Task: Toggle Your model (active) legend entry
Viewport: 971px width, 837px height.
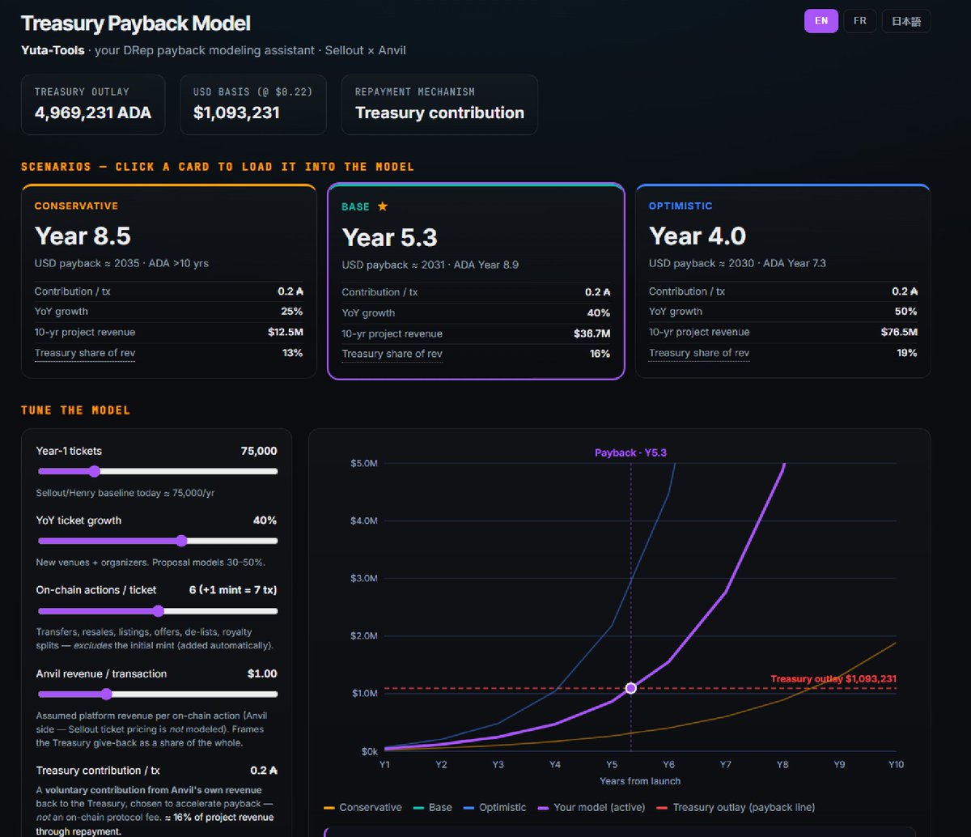Action: point(591,807)
